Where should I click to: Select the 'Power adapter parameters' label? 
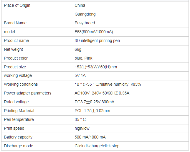coord(28,93)
